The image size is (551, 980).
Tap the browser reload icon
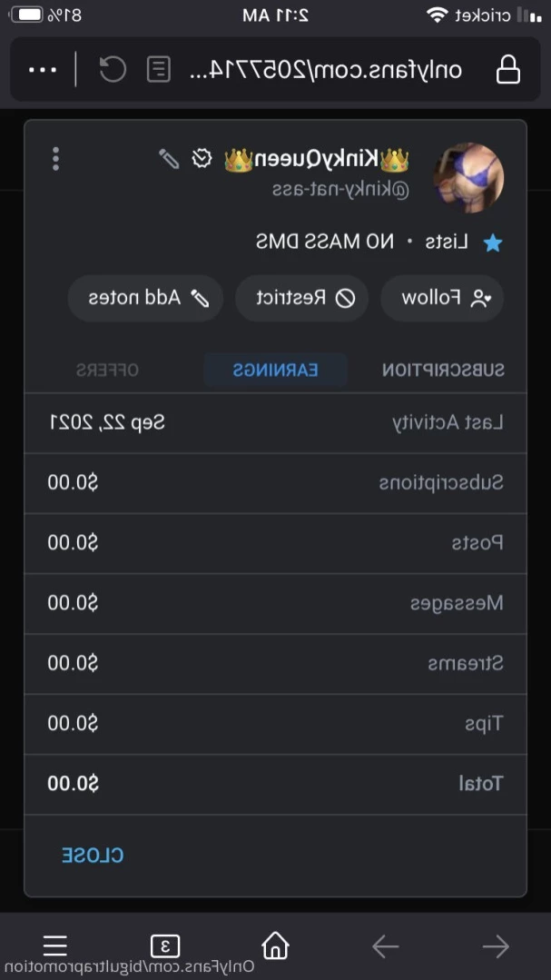point(113,69)
